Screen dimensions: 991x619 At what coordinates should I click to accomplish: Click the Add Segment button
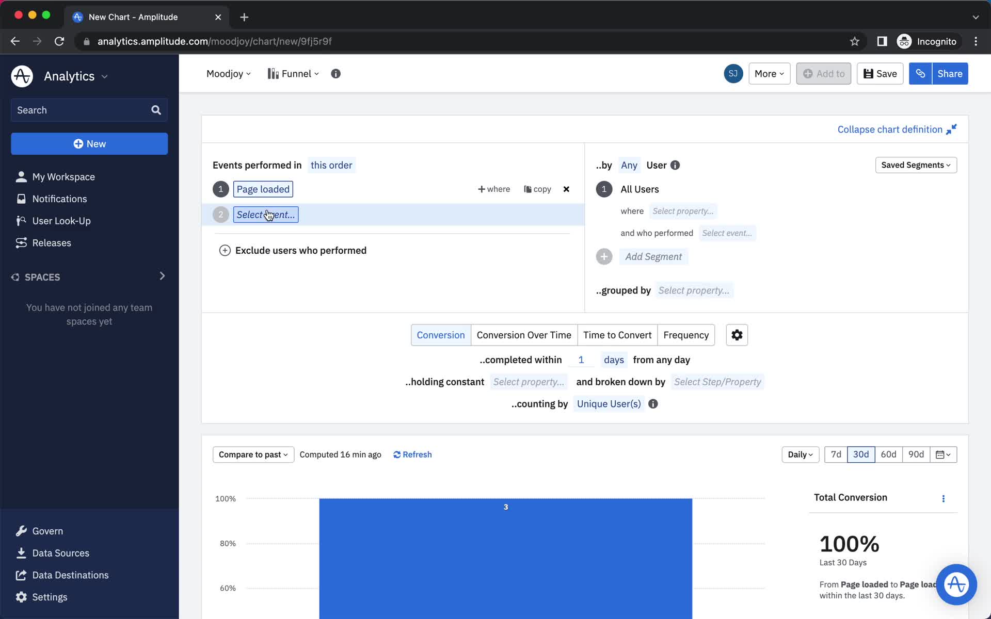click(x=653, y=256)
